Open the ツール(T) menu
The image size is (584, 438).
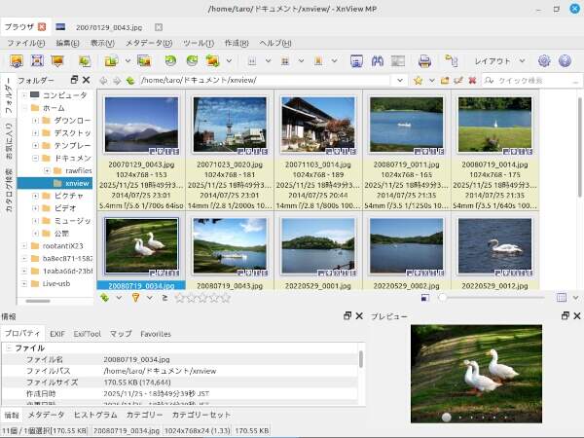[199, 43]
